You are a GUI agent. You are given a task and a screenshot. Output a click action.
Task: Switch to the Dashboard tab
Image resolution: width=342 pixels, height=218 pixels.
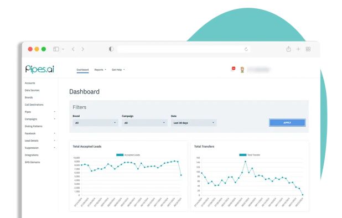82,70
